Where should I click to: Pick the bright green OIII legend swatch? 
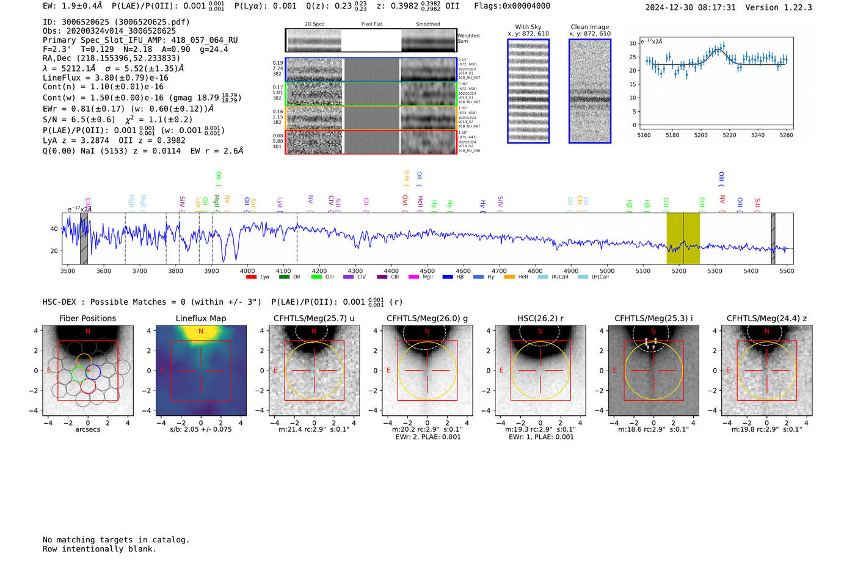click(316, 277)
